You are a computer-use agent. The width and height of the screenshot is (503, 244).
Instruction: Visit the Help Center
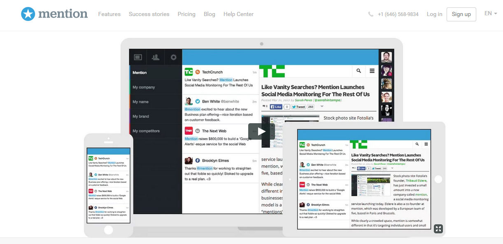[238, 14]
